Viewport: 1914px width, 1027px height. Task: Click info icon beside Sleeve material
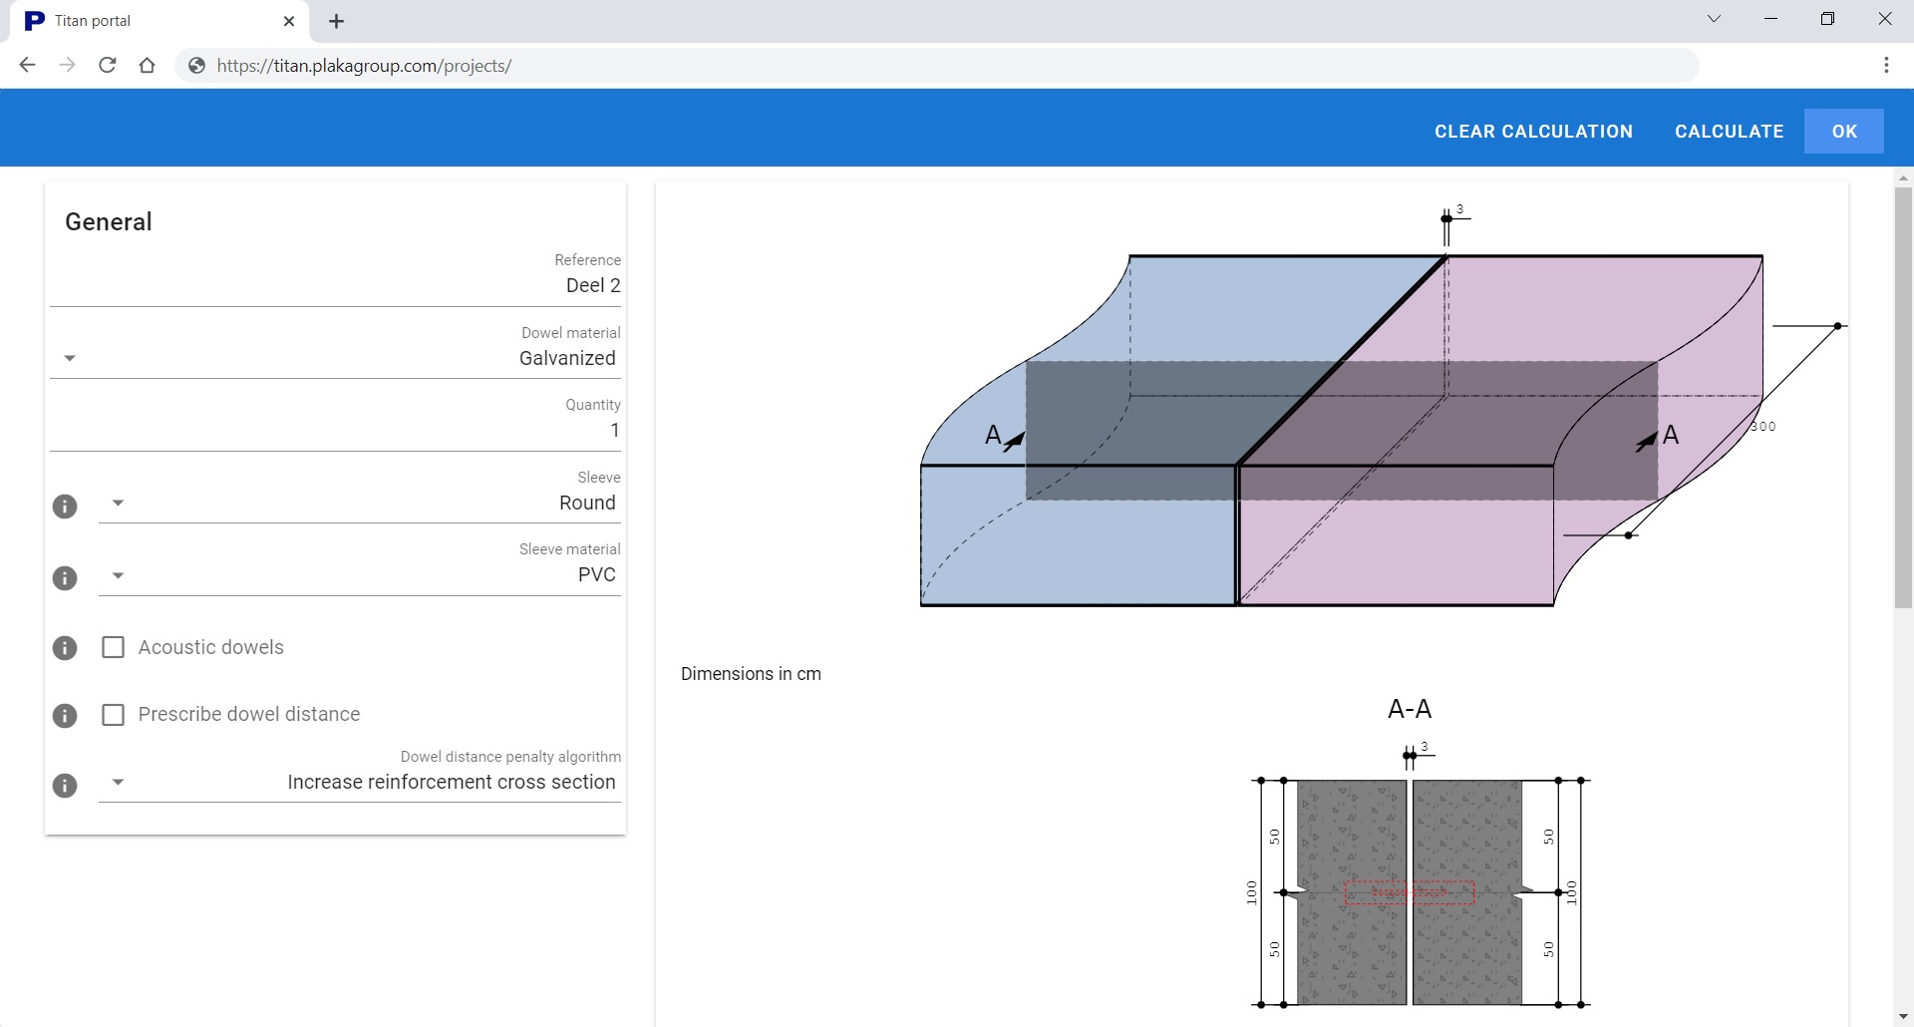(x=65, y=578)
